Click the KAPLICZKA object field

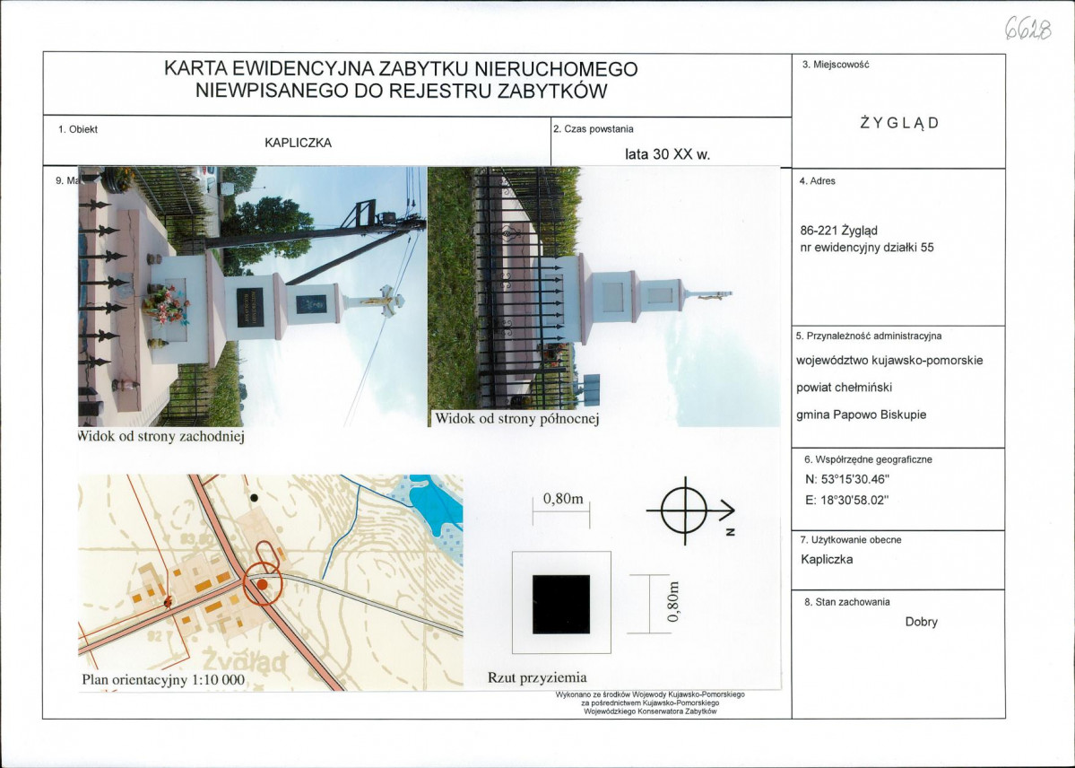point(298,142)
